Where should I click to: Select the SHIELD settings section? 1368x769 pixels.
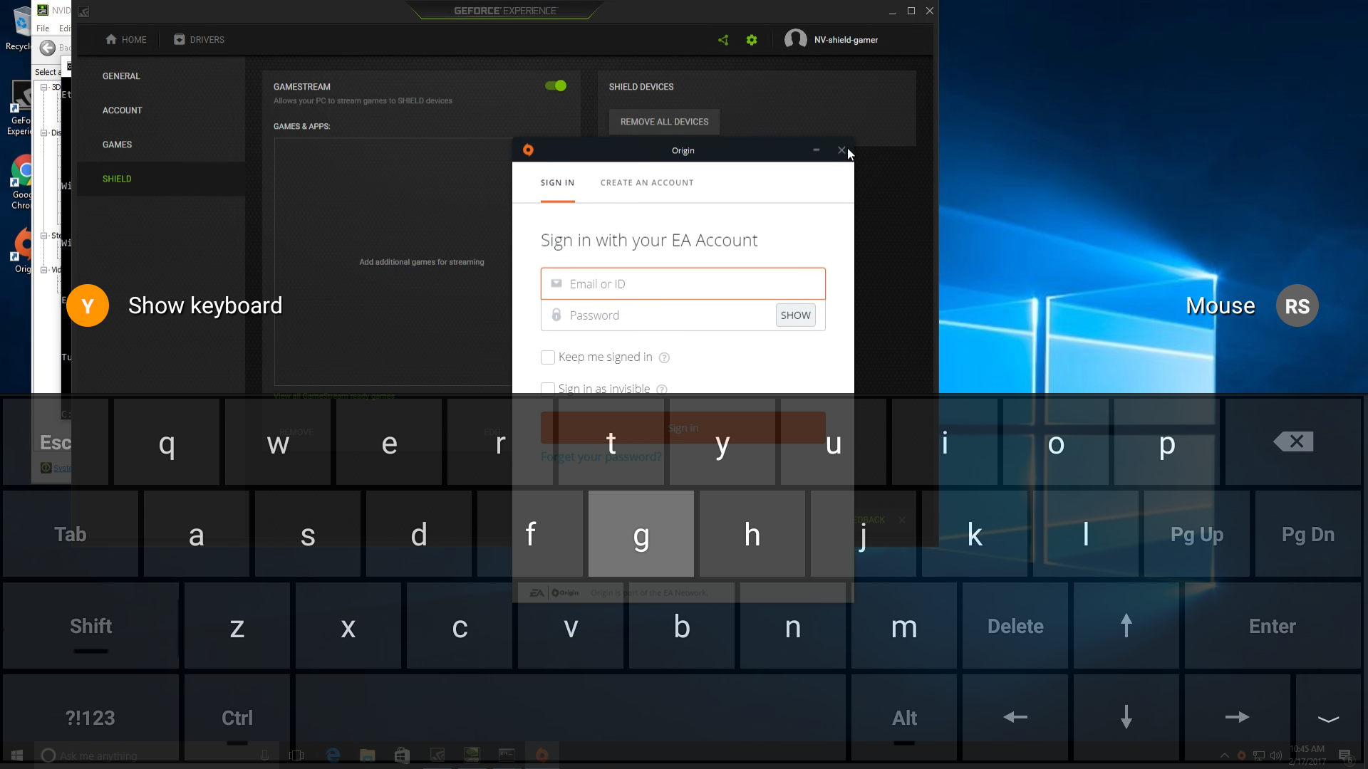[117, 179]
